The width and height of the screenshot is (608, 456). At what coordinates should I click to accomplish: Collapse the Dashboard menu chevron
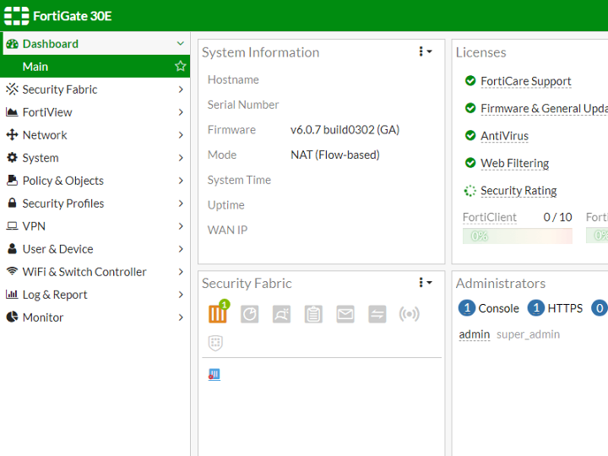click(x=181, y=43)
